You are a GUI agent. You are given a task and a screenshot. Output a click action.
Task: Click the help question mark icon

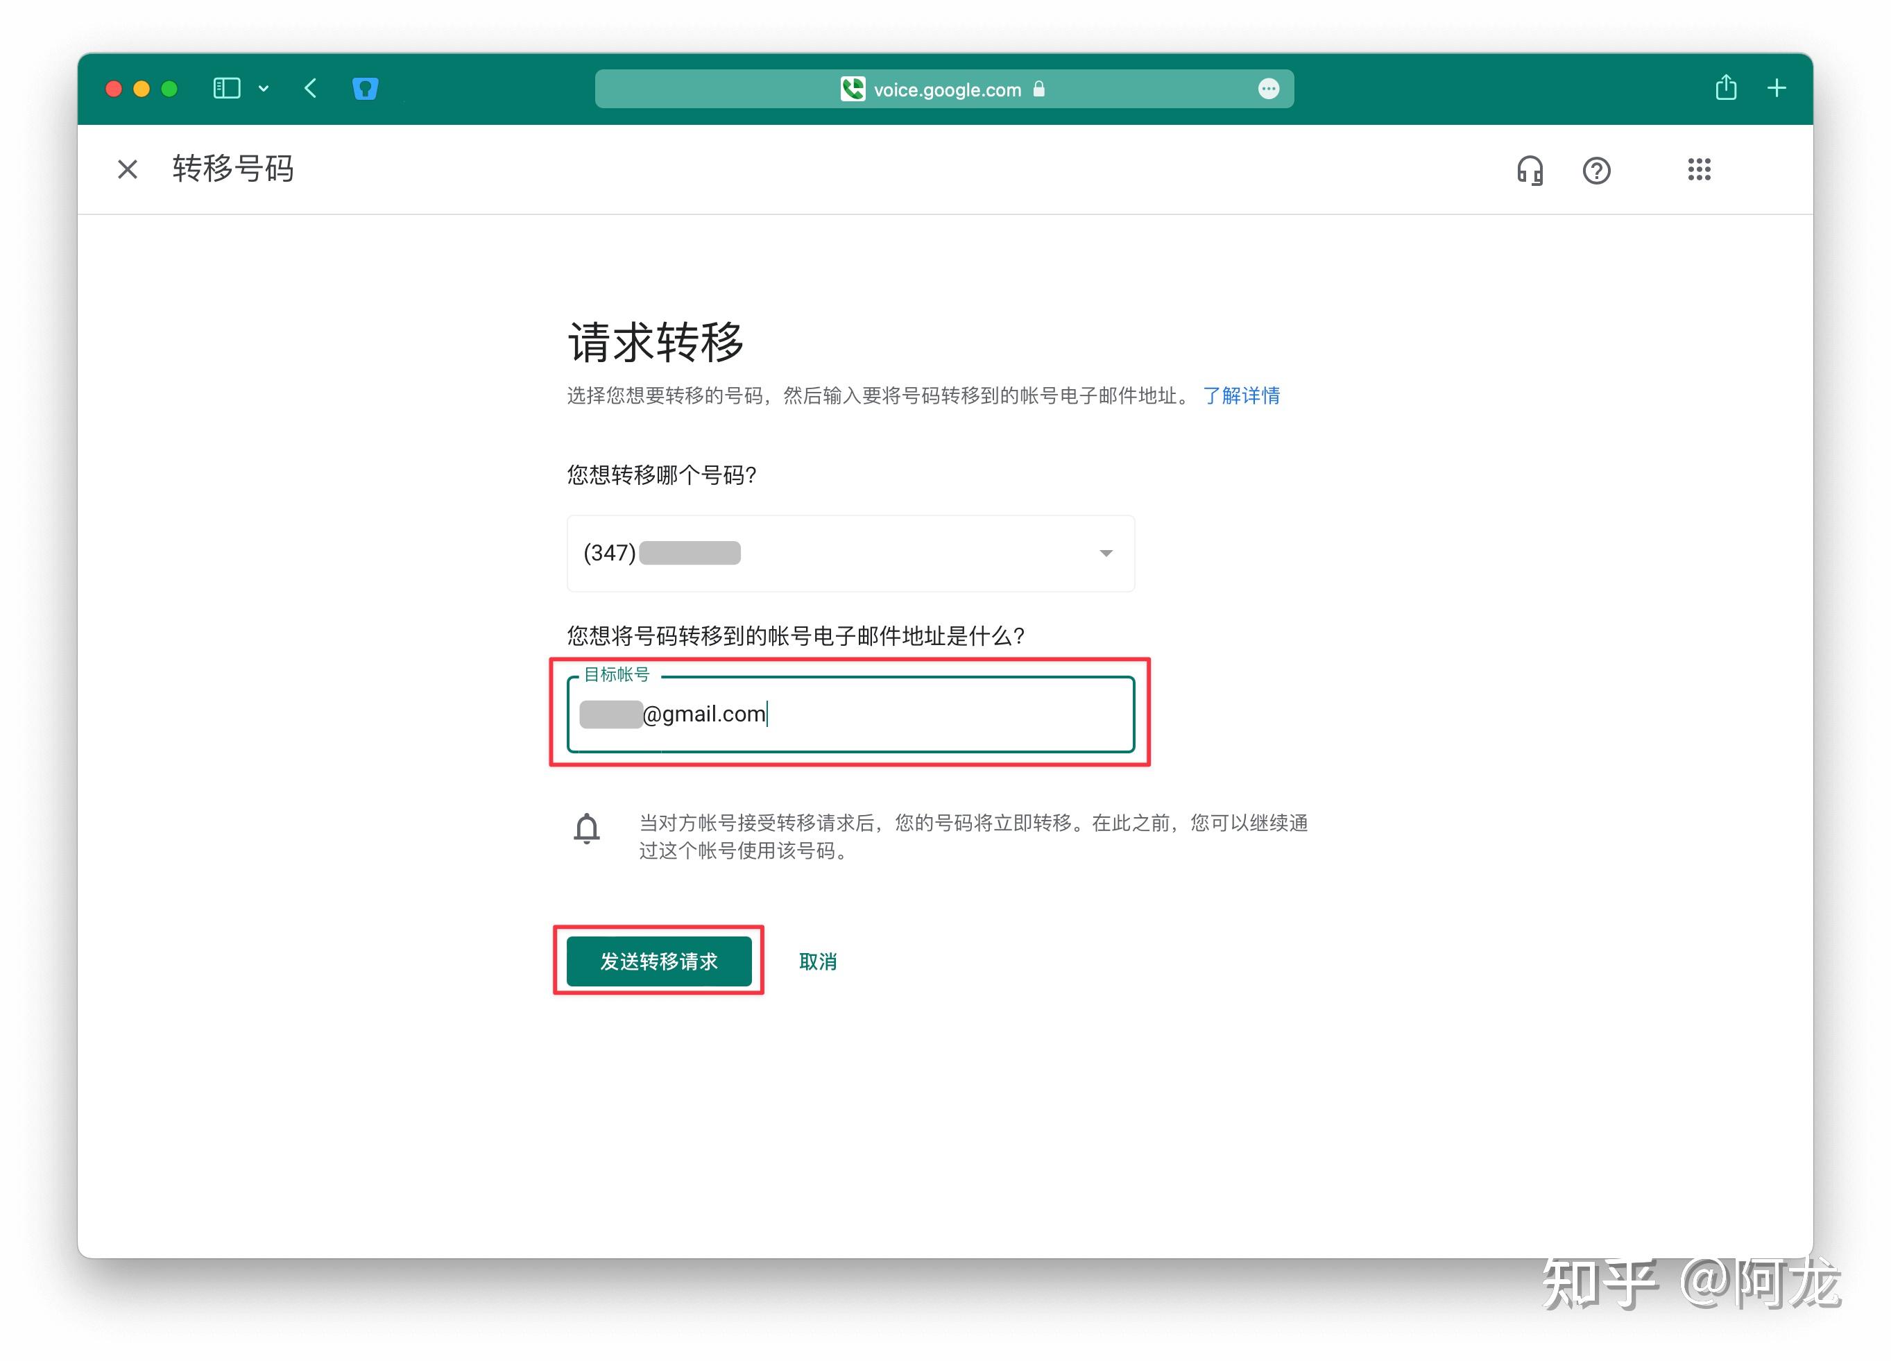1596,170
